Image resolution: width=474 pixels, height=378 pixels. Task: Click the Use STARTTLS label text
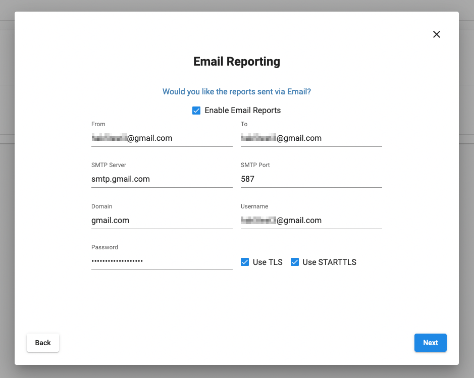[x=329, y=262]
